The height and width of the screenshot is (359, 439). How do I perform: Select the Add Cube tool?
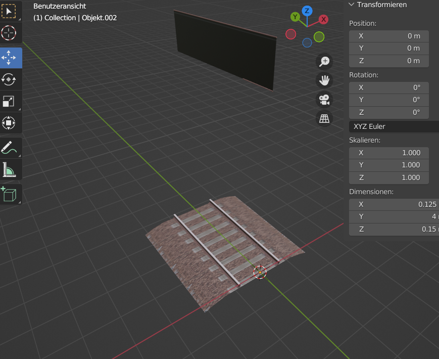click(9, 194)
